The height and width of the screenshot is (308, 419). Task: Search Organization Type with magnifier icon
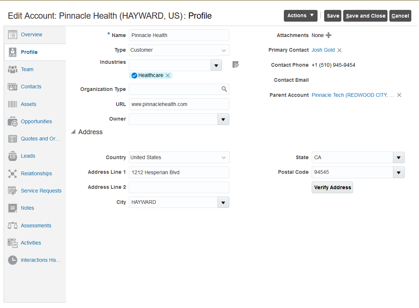click(x=224, y=89)
